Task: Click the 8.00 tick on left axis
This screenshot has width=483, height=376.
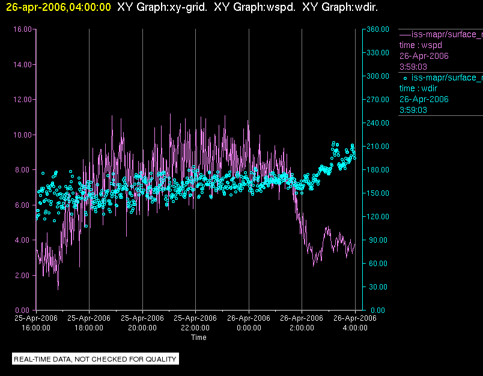Action: coord(23,169)
